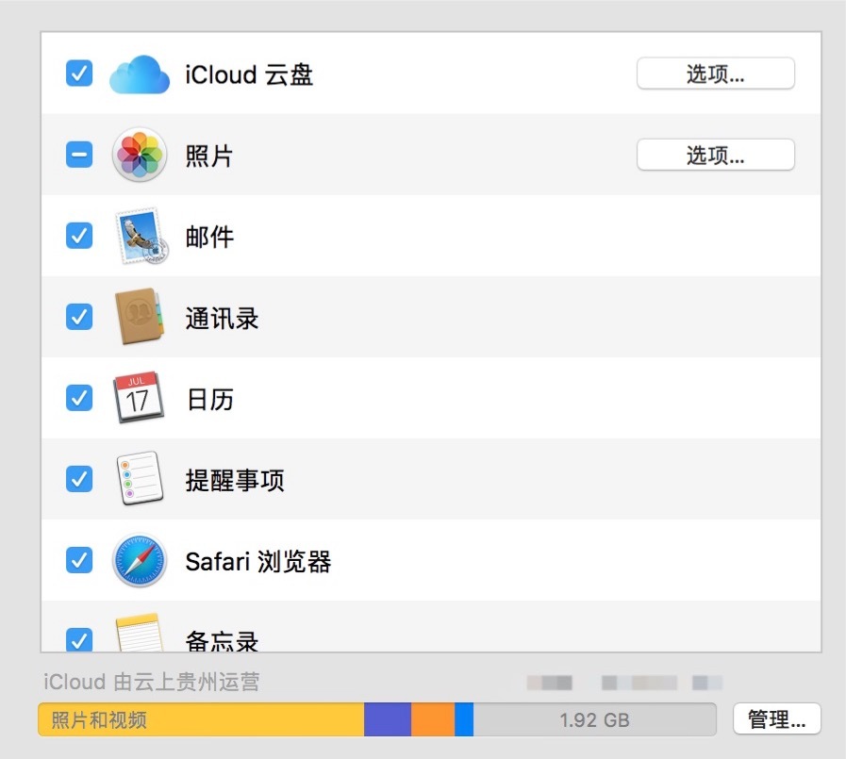Click the 1.92 GB free space segment

(594, 719)
